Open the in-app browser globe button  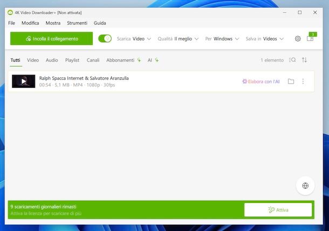point(305,186)
